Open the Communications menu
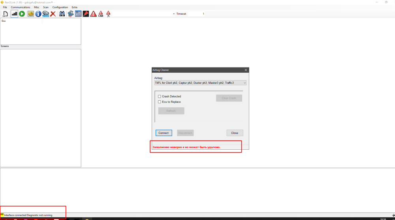The height and width of the screenshot is (220, 395). tap(21, 8)
